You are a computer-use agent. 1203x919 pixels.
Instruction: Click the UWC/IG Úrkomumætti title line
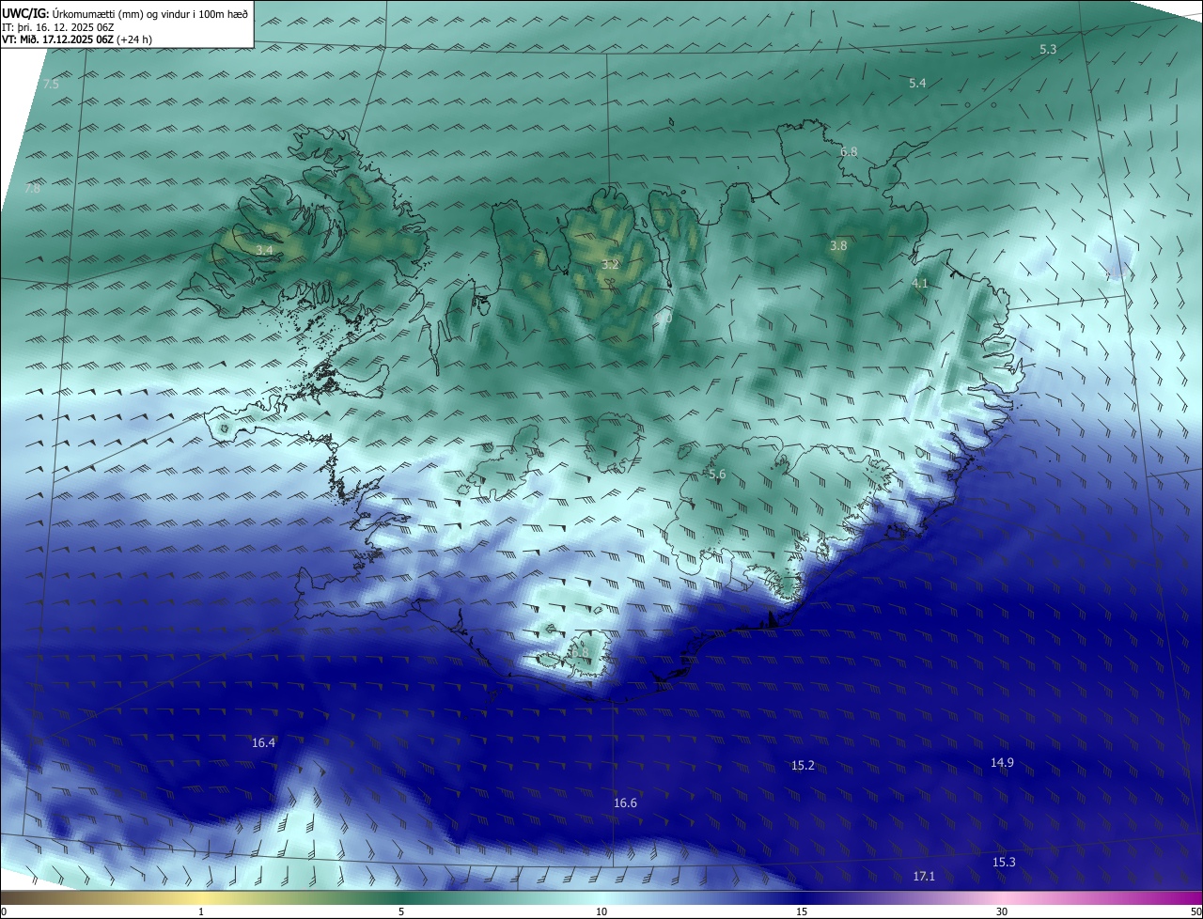[x=125, y=13]
